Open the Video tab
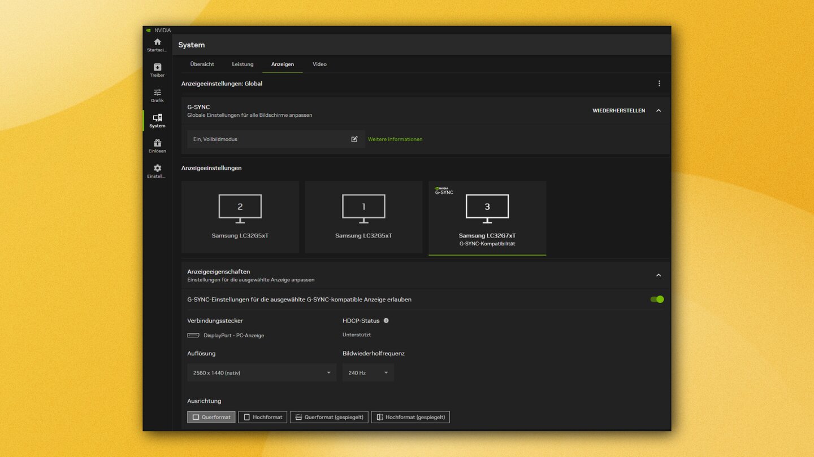The image size is (814, 457). (x=319, y=64)
